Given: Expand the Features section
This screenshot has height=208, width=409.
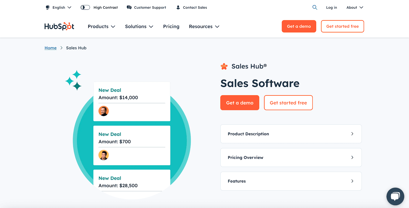Looking at the screenshot, I should pyautogui.click(x=291, y=181).
